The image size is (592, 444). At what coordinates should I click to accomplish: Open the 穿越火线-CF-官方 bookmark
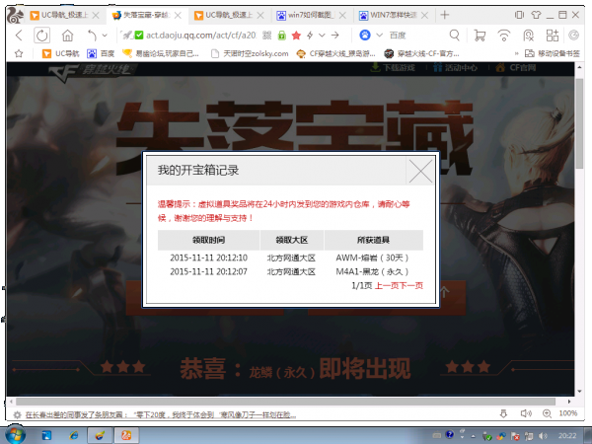click(x=421, y=53)
